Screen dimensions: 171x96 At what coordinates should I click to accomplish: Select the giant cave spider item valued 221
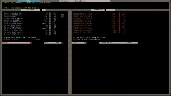coord(13,20)
